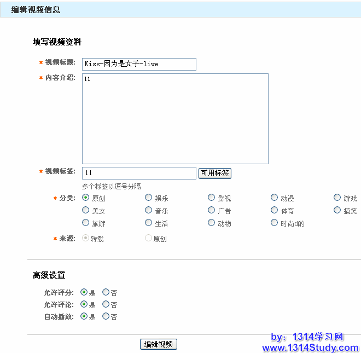The height and width of the screenshot is (353, 361).
Task: Select the 生活 category radio button
Action: [149, 223]
